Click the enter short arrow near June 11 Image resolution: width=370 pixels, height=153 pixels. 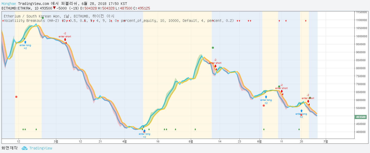pyautogui.click(x=282, y=91)
